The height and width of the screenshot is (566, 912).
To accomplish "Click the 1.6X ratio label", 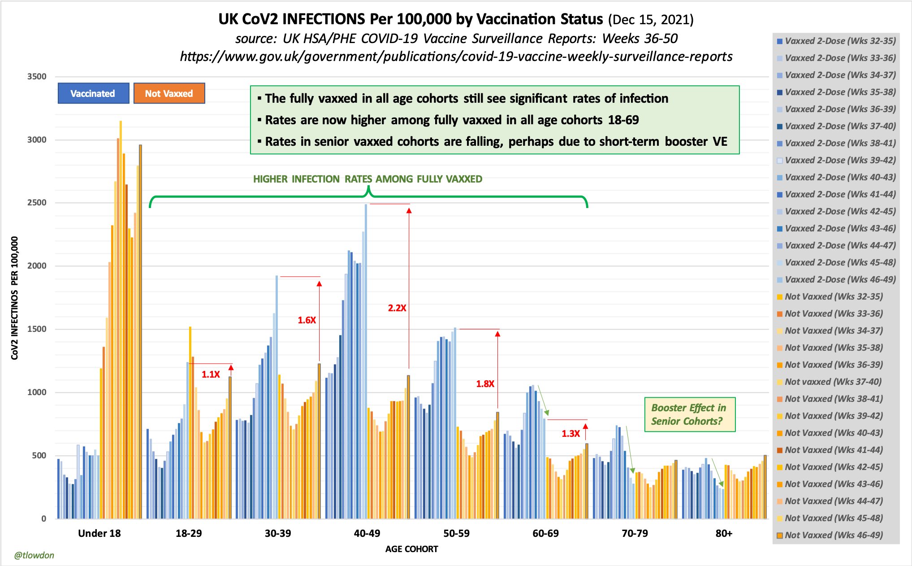I will tap(307, 320).
